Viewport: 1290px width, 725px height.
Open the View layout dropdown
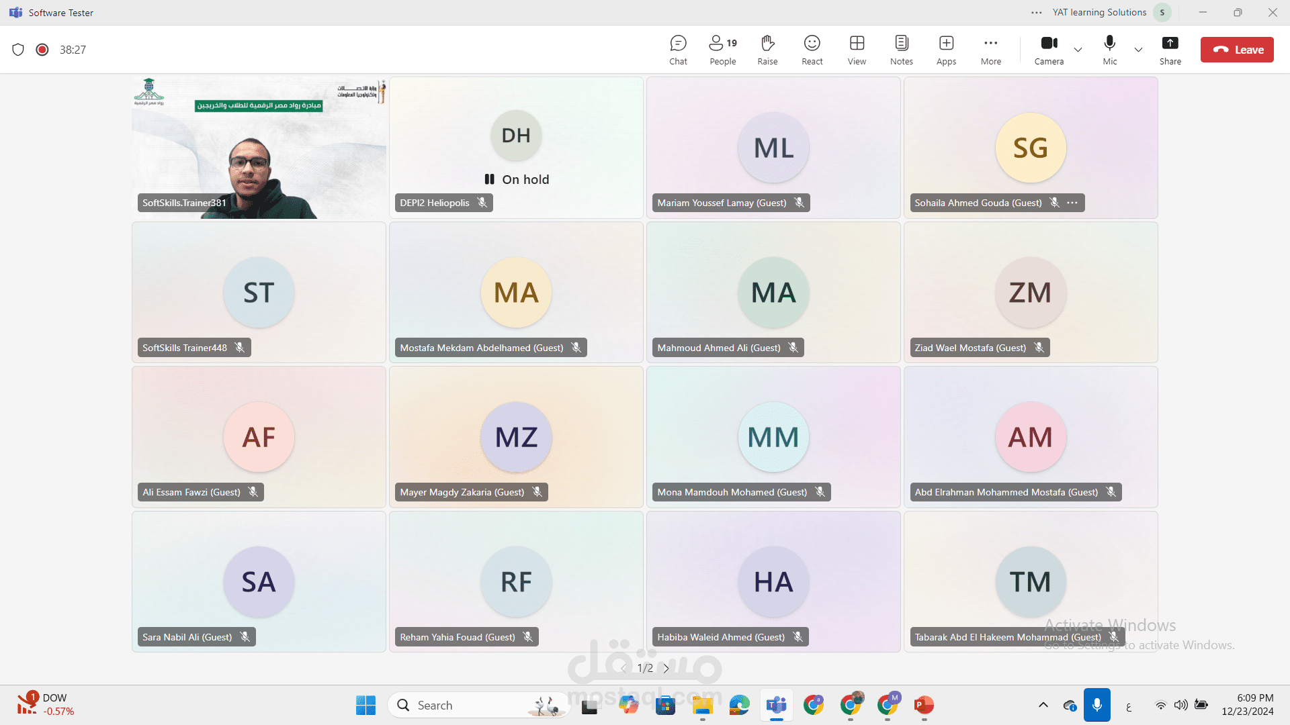coord(857,50)
